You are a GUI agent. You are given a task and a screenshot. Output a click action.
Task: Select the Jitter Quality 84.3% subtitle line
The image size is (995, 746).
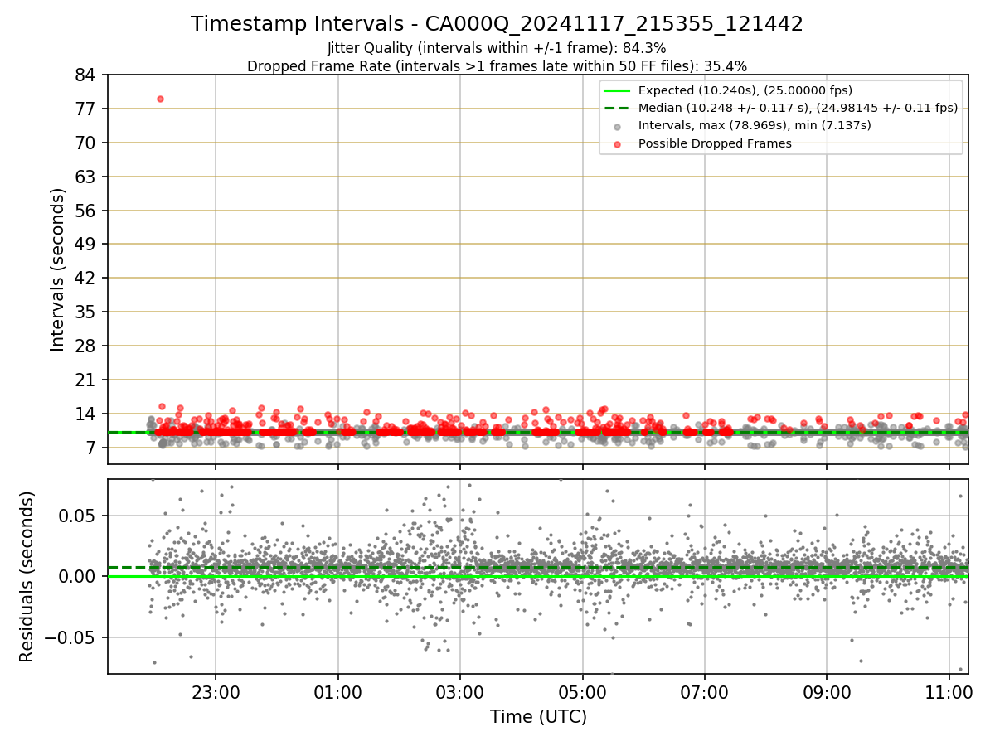(x=497, y=48)
